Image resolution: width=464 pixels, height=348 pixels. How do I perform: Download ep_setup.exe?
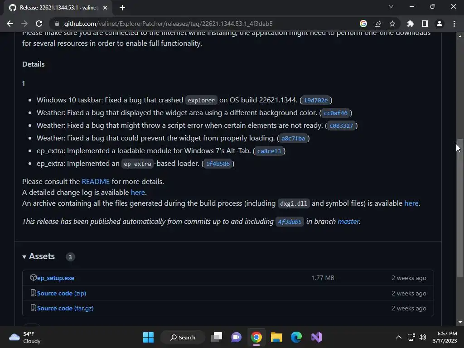pos(56,278)
